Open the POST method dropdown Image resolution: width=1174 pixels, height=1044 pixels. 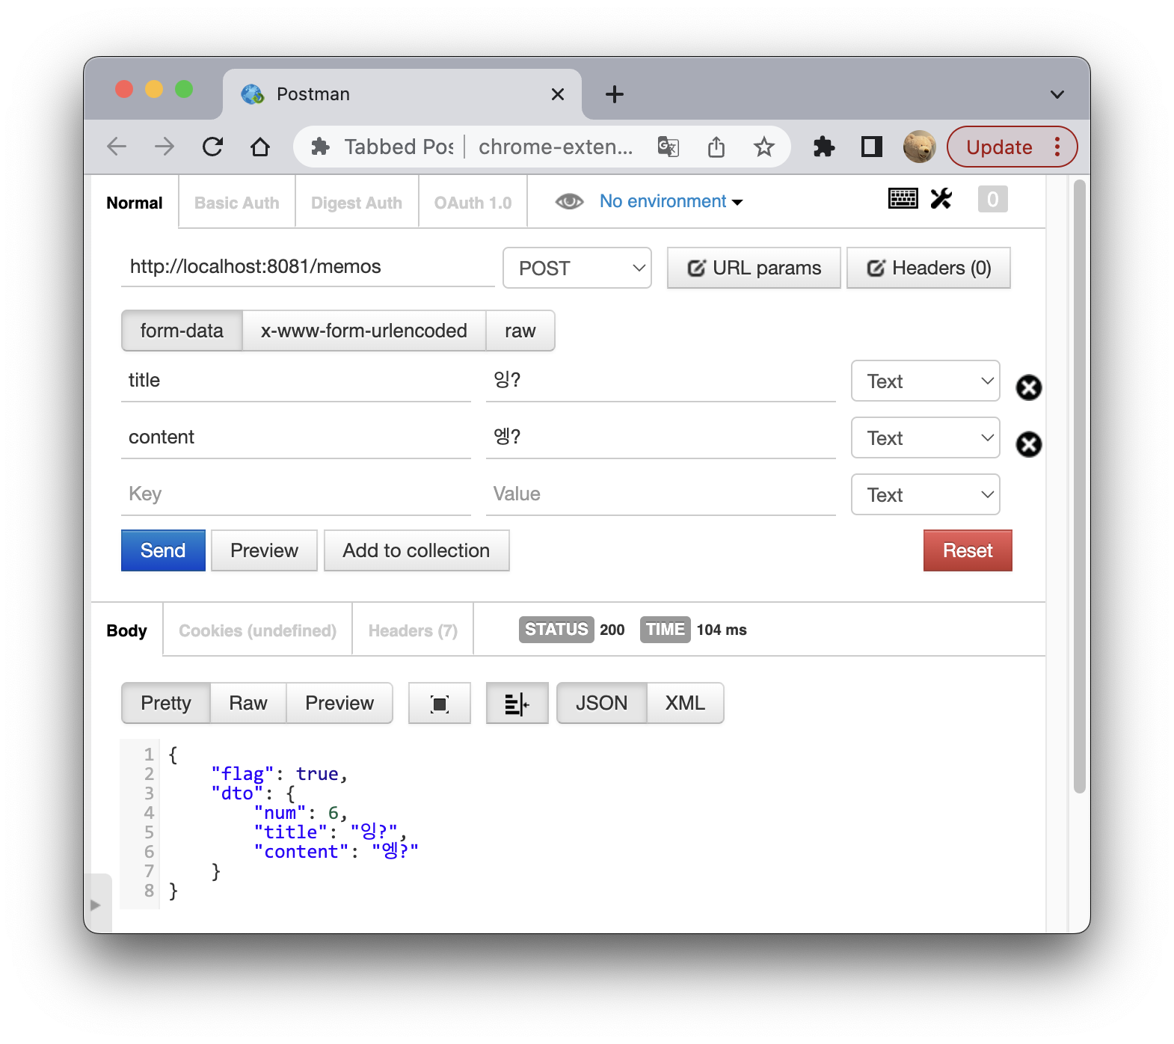point(577,268)
